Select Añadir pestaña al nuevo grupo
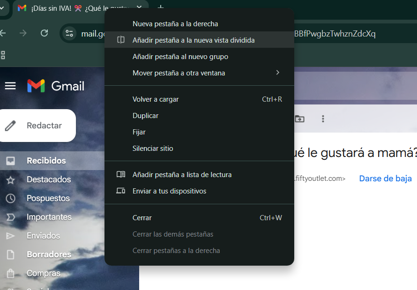 point(180,57)
